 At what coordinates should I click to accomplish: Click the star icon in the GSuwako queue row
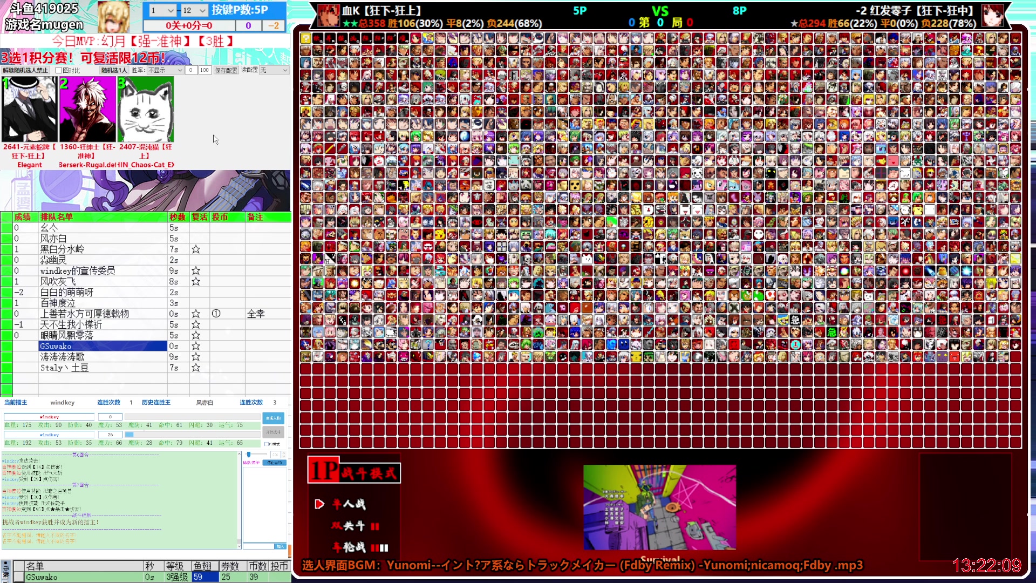[196, 347]
